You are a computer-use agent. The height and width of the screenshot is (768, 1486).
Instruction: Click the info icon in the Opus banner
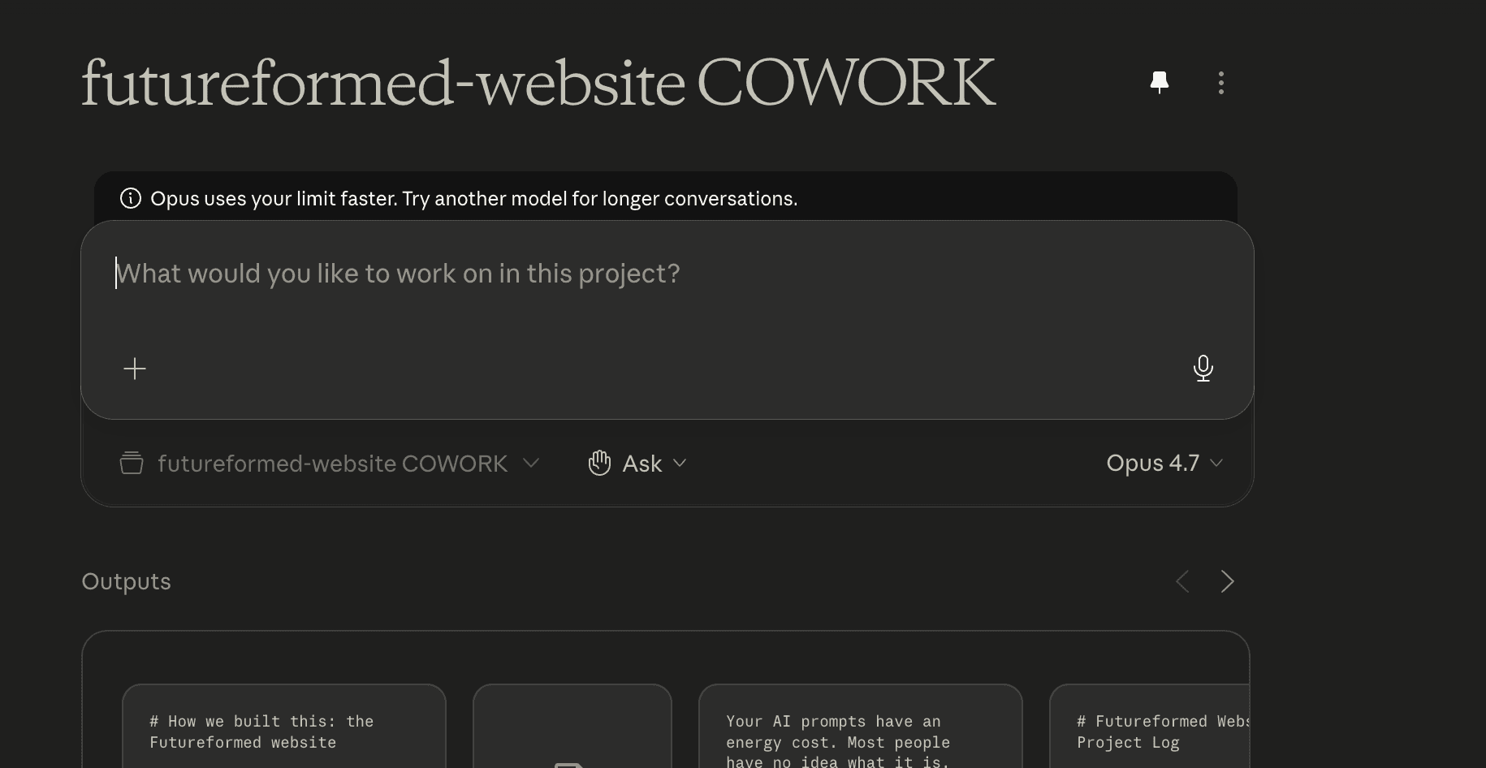[x=131, y=198]
